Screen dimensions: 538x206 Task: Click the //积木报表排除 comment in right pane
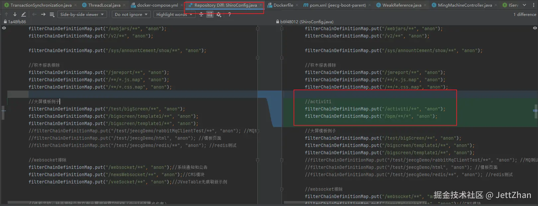(320, 65)
